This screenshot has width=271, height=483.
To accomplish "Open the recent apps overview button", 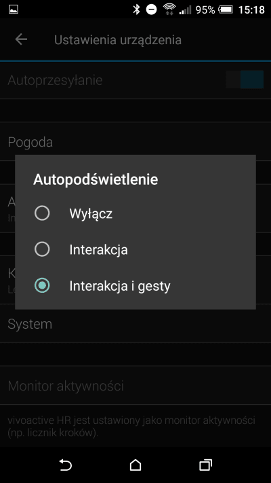I will click(x=205, y=465).
